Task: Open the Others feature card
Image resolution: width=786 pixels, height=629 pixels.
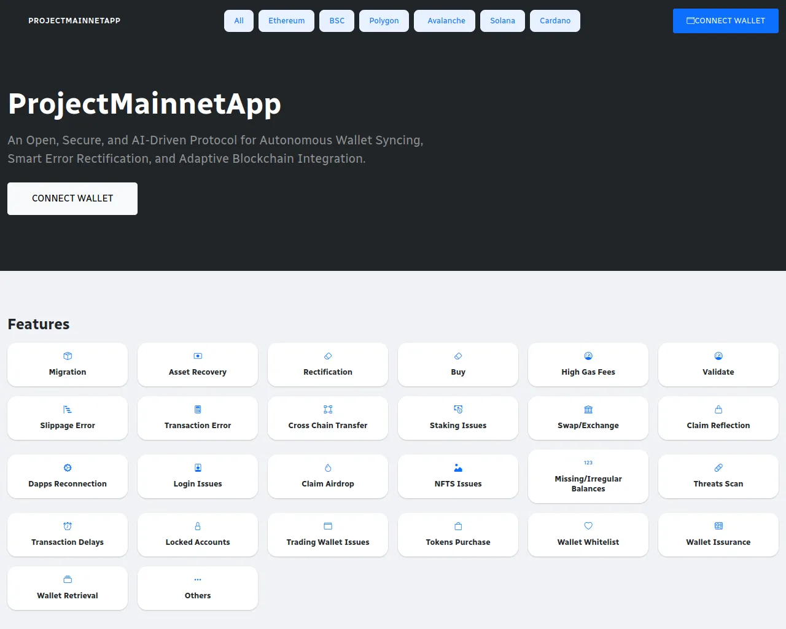Action: pyautogui.click(x=198, y=588)
